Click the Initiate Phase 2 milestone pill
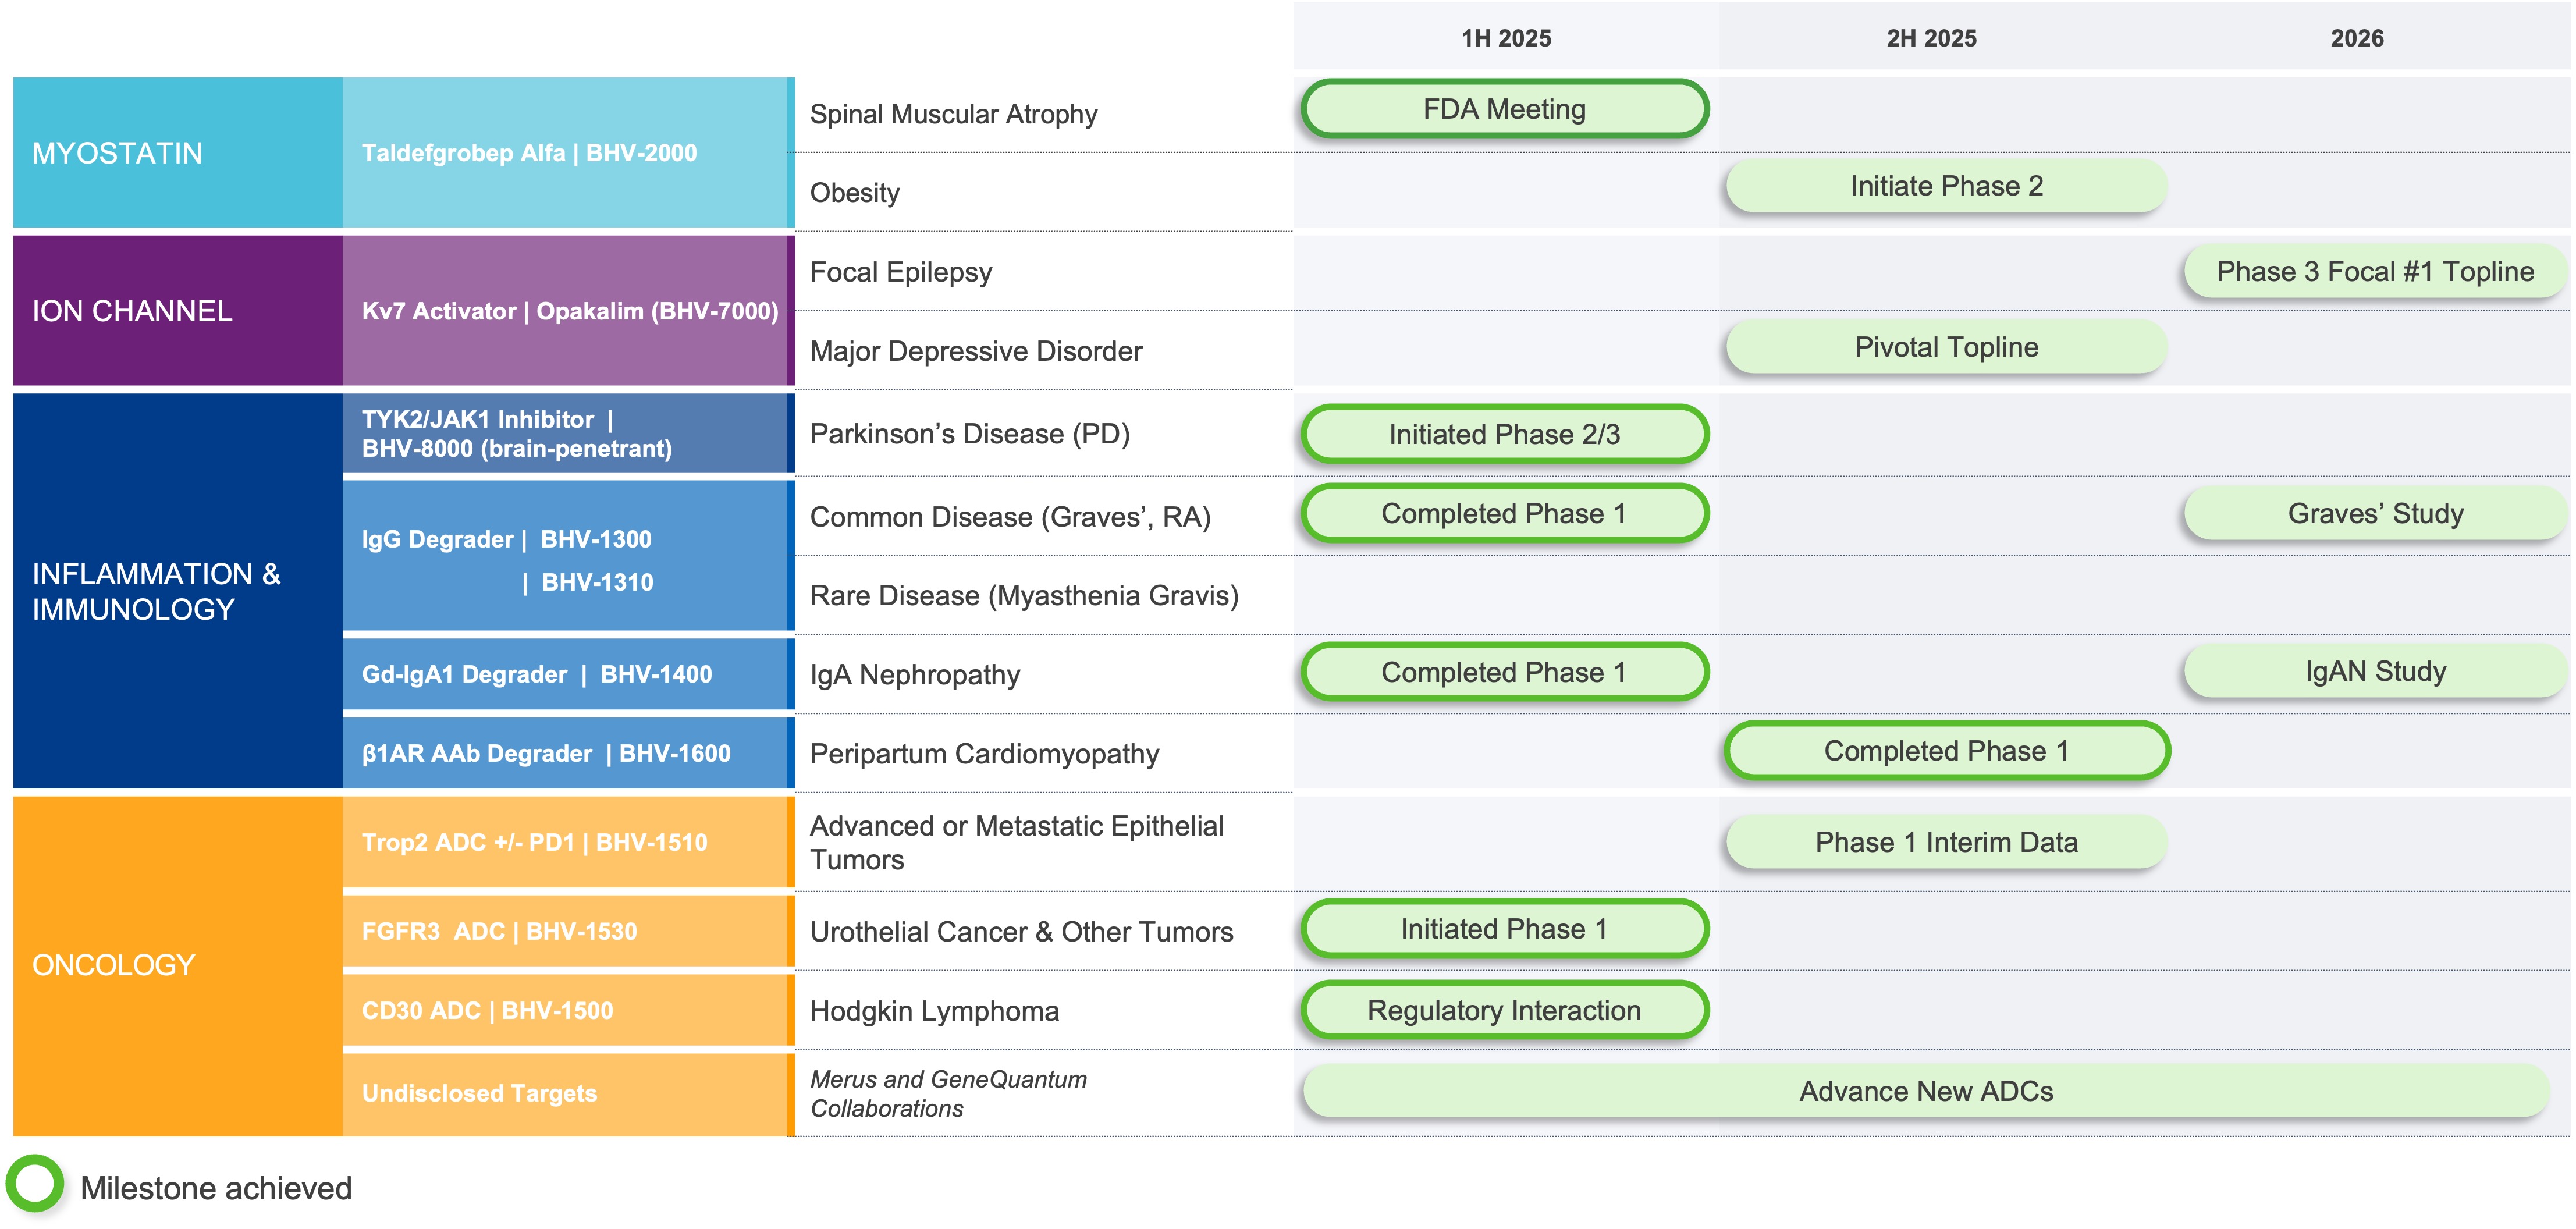Viewport: 2576px width, 1229px height. pos(1945,186)
